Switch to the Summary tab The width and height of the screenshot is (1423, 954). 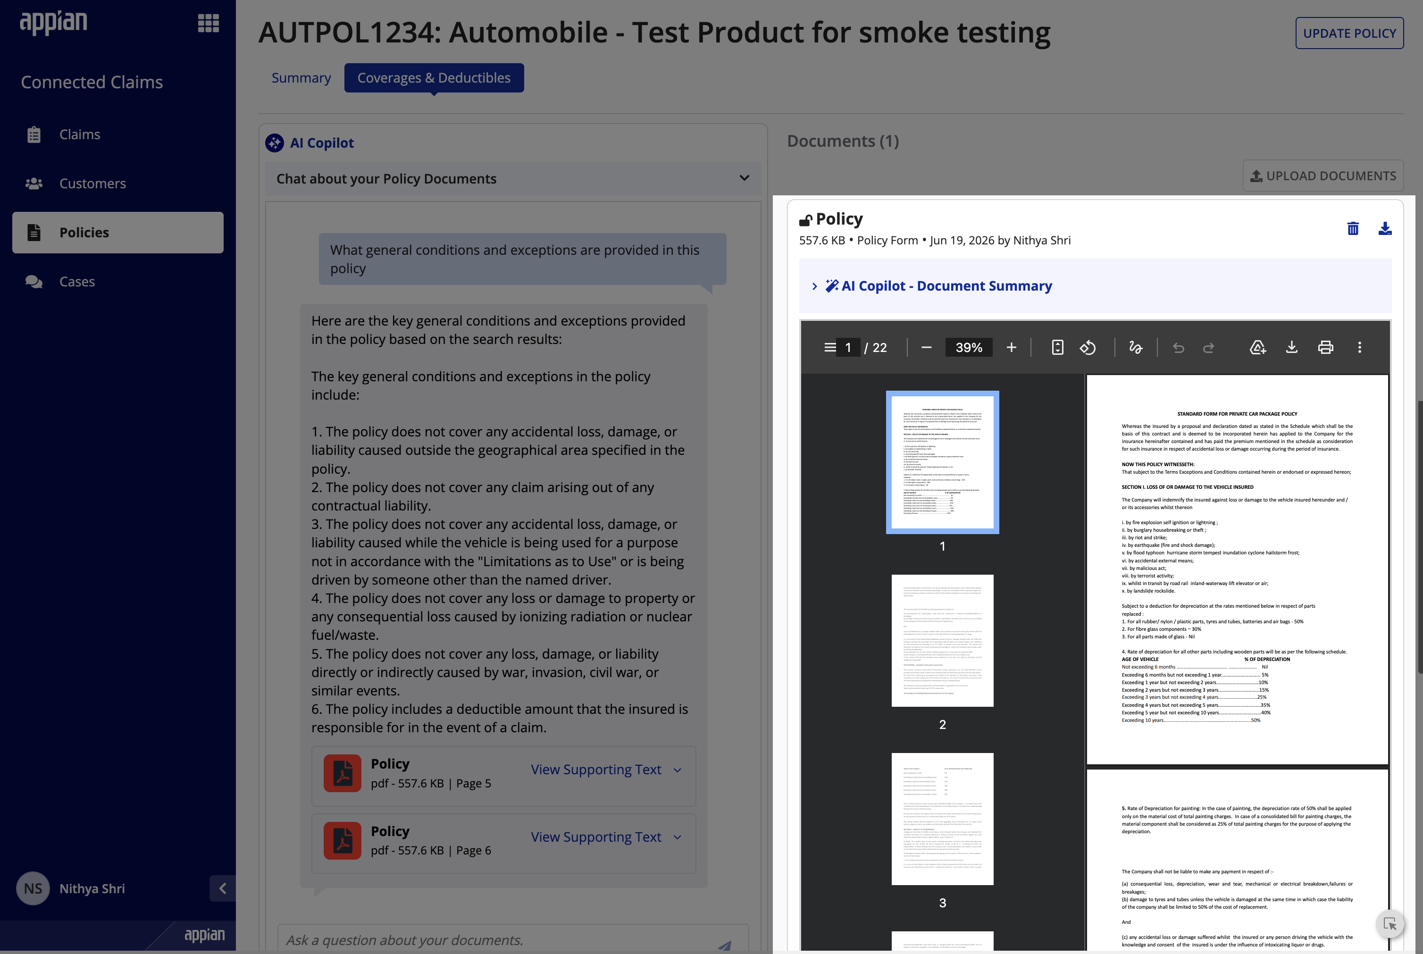coord(301,78)
